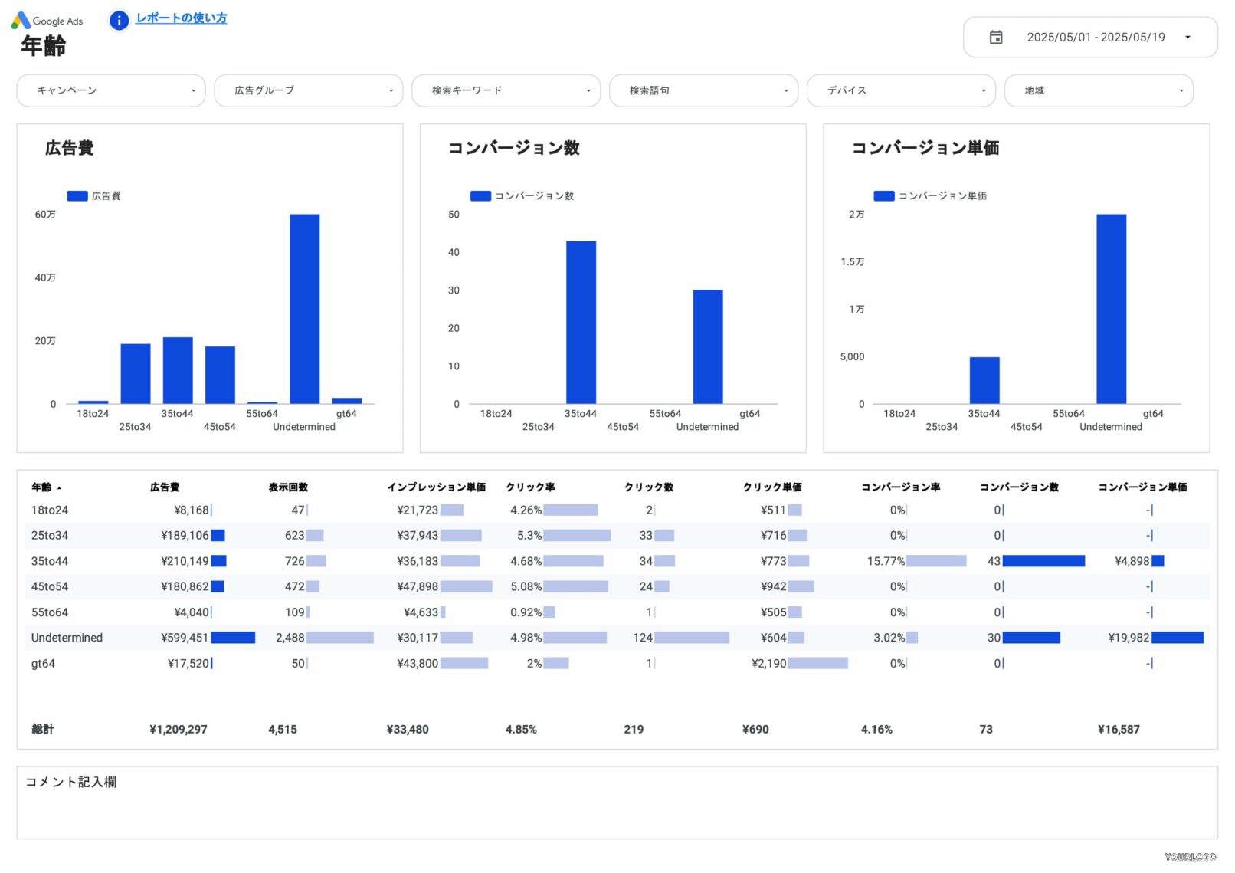Open the date range selector dropdown arrow
This screenshot has width=1235, height=873.
point(1187,38)
